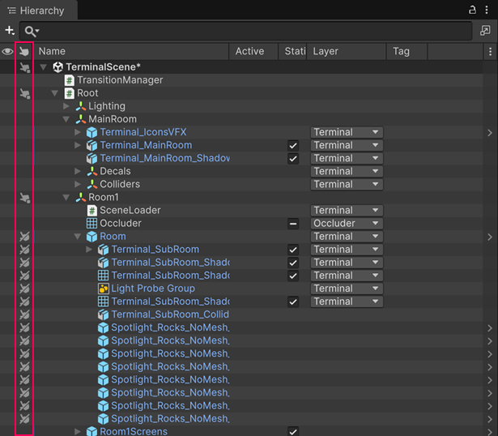The height and width of the screenshot is (436, 498).
Task: Collapse the MainRoom object
Action: (66, 119)
